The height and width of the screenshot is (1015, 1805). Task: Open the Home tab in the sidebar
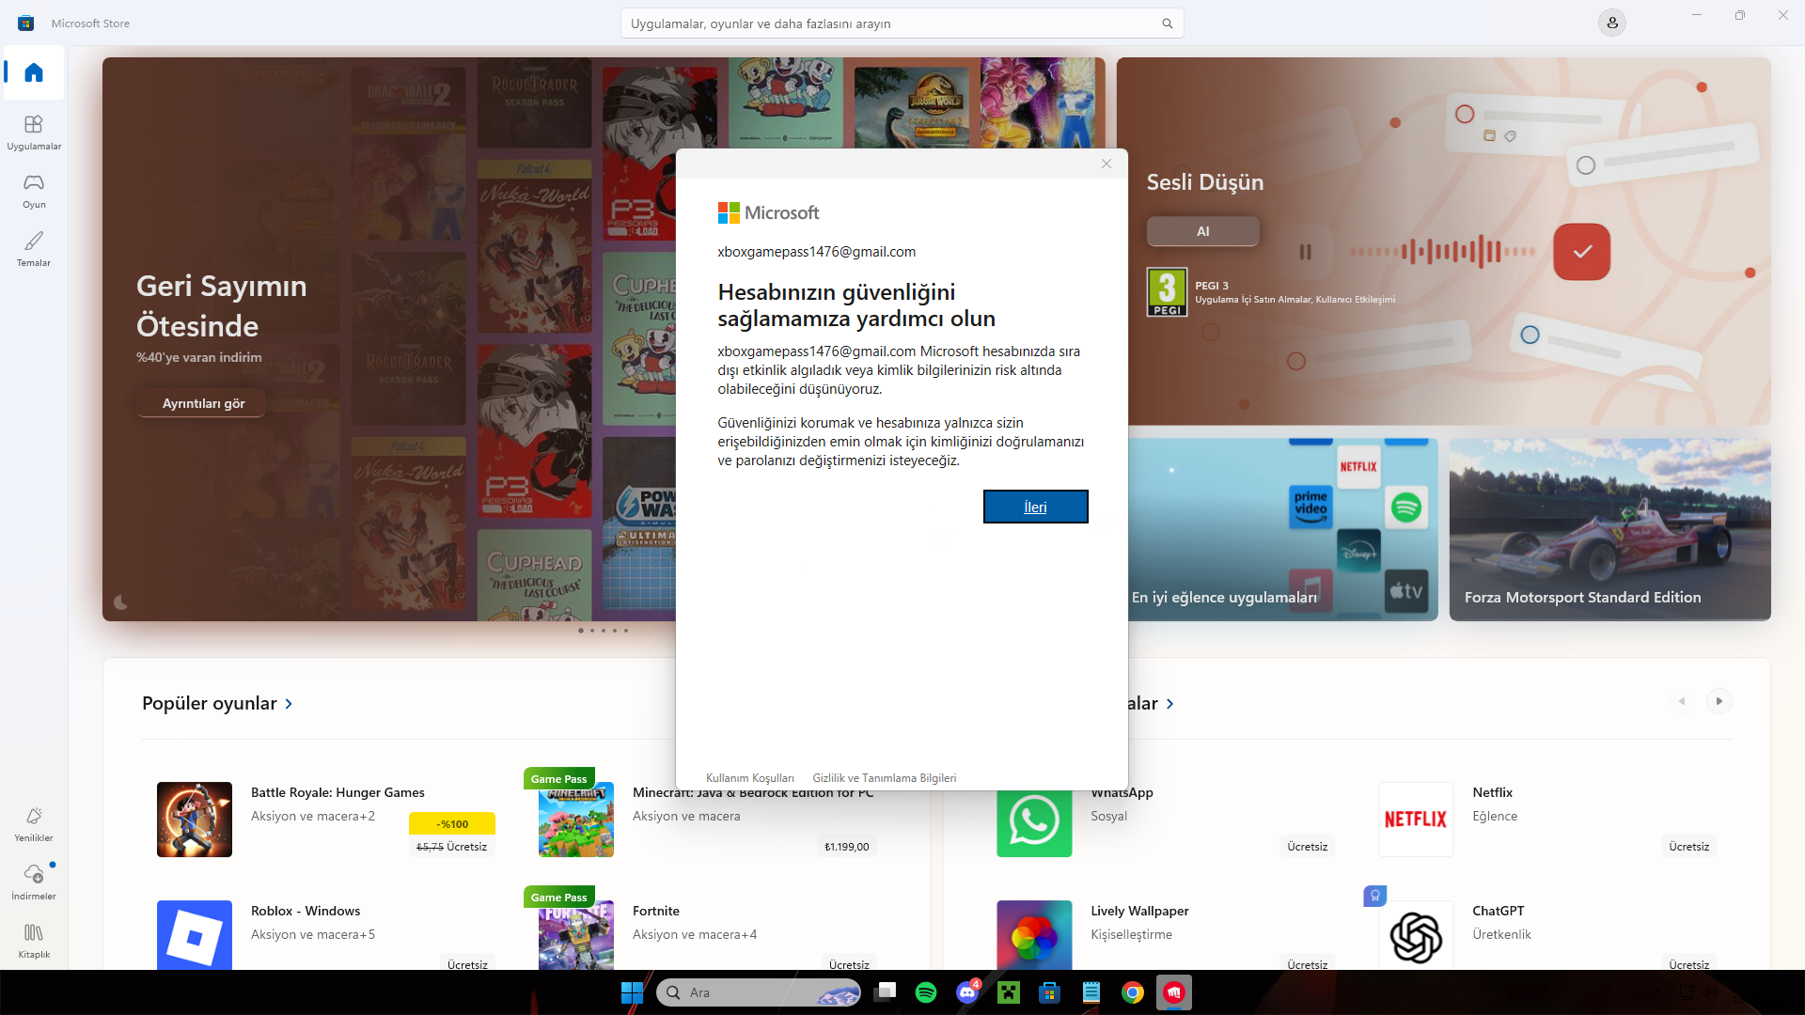[x=34, y=72]
